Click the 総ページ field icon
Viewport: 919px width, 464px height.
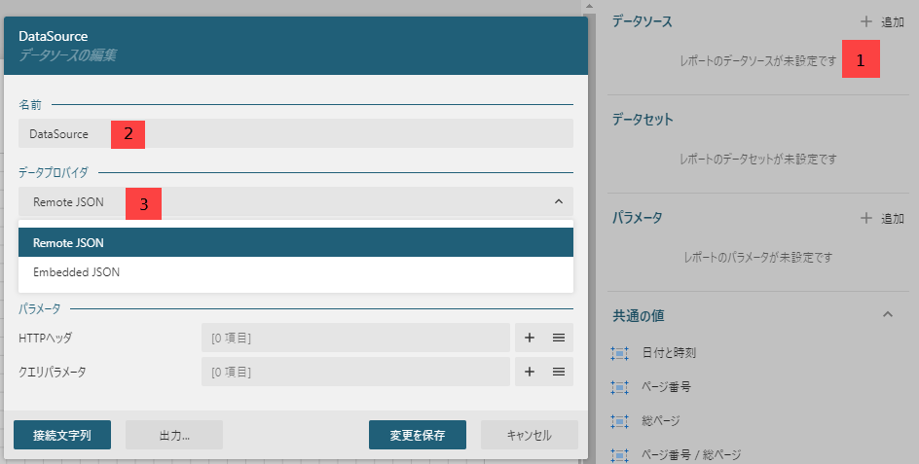618,421
